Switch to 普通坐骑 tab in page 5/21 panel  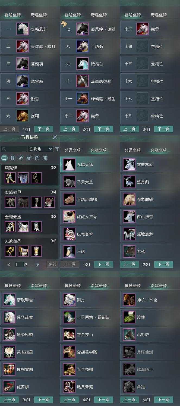click(x=133, y=286)
